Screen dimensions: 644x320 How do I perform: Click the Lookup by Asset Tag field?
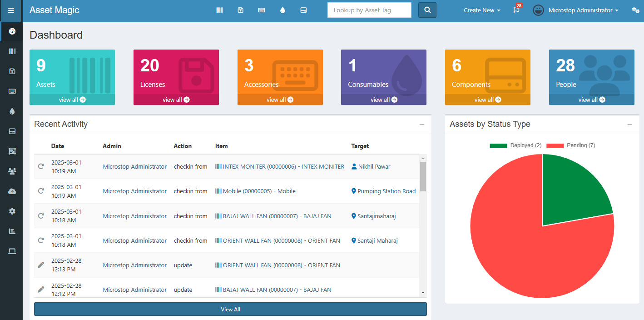[x=369, y=10]
